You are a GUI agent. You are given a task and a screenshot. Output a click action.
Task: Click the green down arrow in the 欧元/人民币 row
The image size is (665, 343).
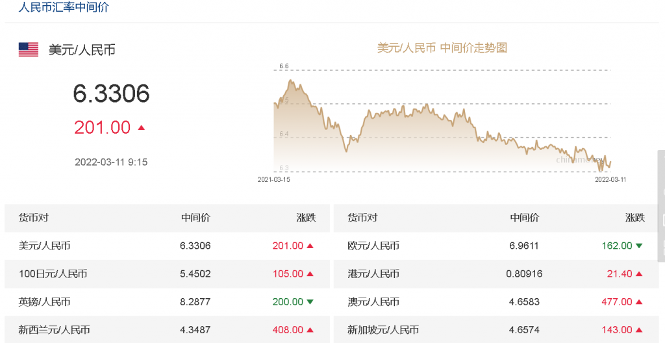[x=639, y=246]
